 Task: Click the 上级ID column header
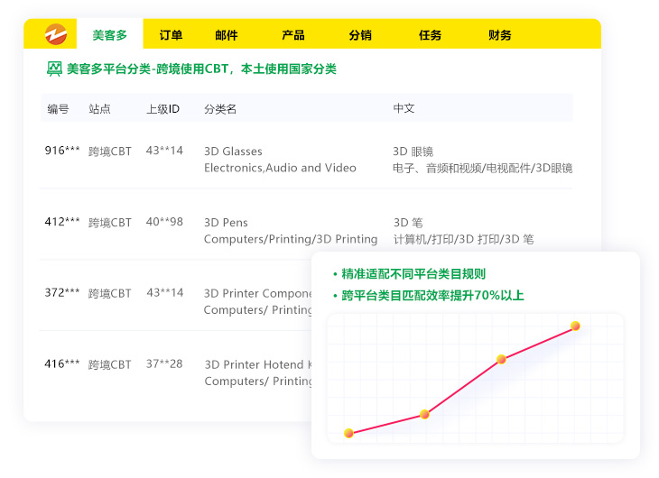(x=162, y=109)
